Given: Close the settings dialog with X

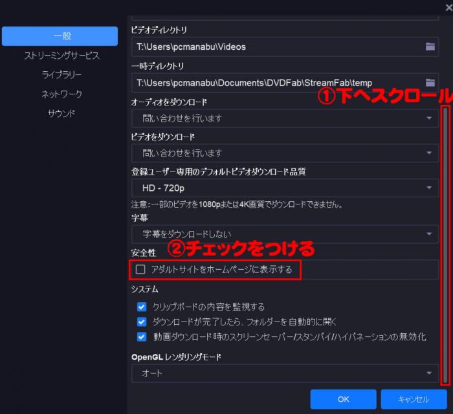Looking at the screenshot, I should (x=449, y=8).
